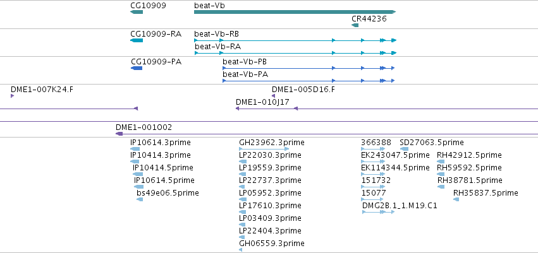
Task: Select the beat-Vb gene bar
Action: click(x=295, y=12)
